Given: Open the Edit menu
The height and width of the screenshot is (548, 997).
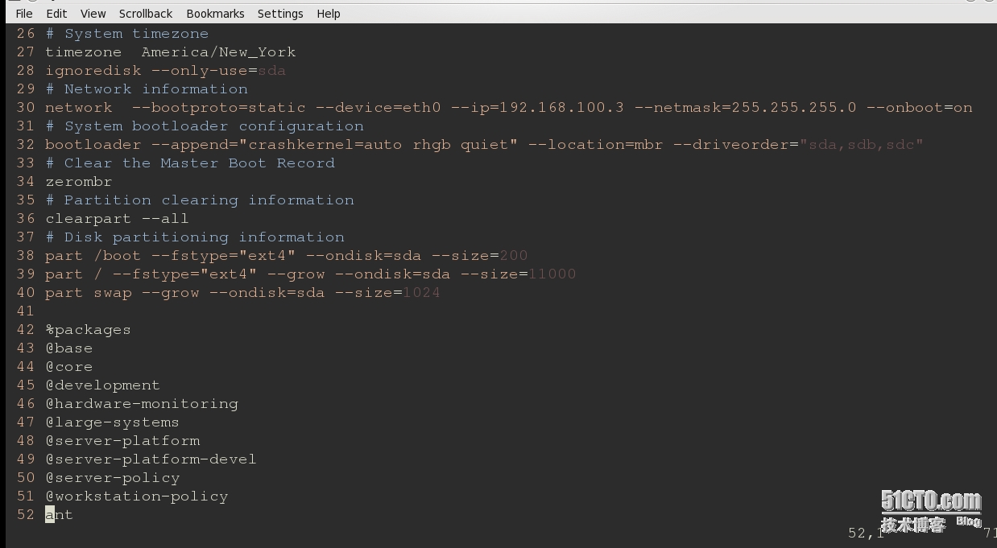Looking at the screenshot, I should pyautogui.click(x=56, y=14).
